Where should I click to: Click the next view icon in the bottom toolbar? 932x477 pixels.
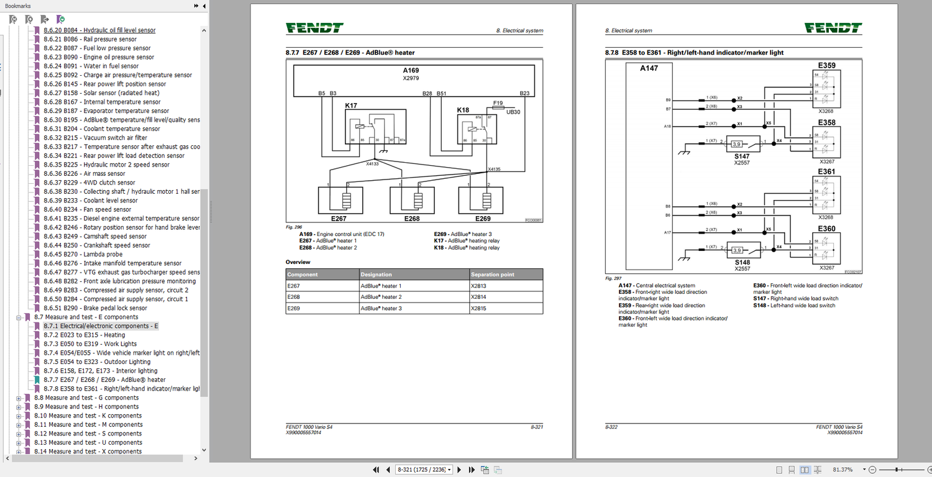click(498, 470)
